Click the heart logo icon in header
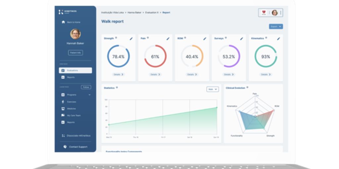The image size is (339, 169). [x=264, y=13]
